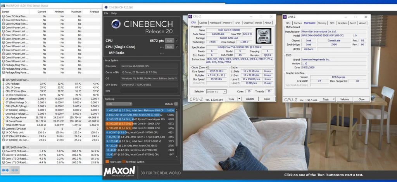The height and width of the screenshot is (182, 397).
Task: Click the BIOS date 05/21/2020 field
Action: click(334, 68)
